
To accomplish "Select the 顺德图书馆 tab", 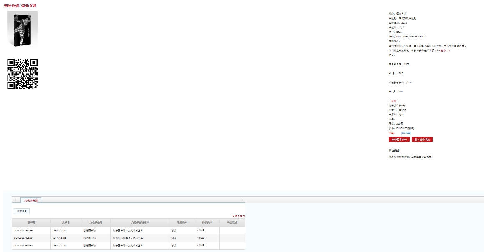I will [31, 200].
